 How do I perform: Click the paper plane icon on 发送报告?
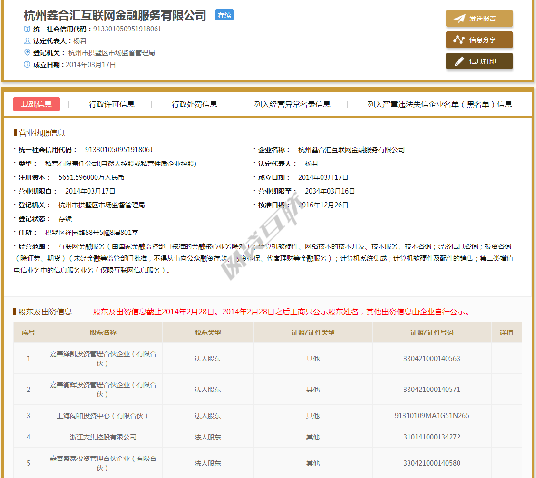click(459, 19)
